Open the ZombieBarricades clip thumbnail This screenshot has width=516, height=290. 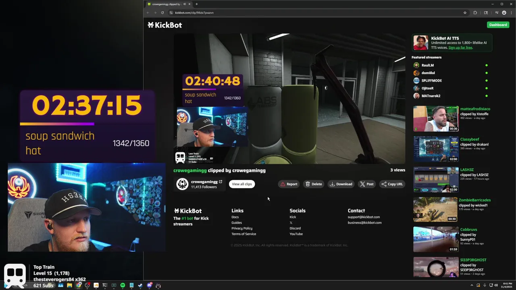point(435,209)
